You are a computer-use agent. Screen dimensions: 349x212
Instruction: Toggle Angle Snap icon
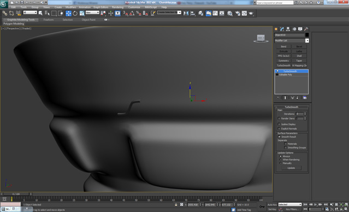[132, 13]
